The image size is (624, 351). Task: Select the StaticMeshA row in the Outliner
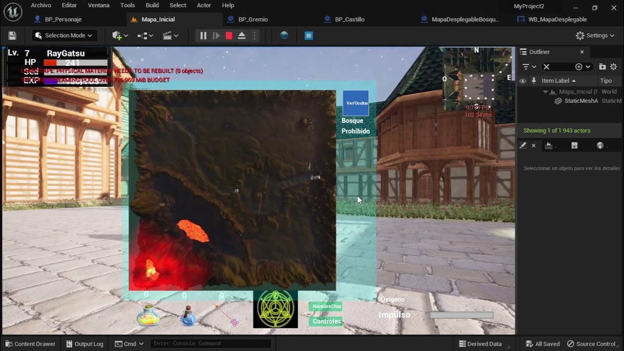[x=569, y=101]
